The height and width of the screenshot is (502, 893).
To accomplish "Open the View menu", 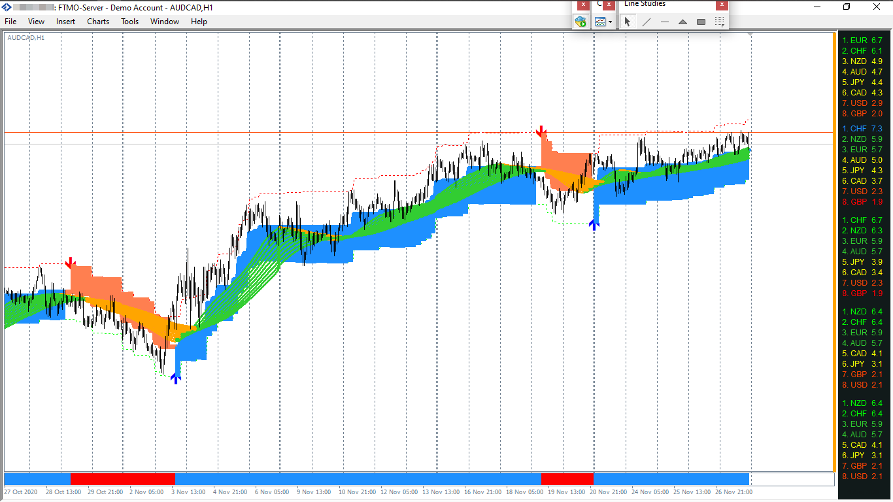I will [x=37, y=22].
